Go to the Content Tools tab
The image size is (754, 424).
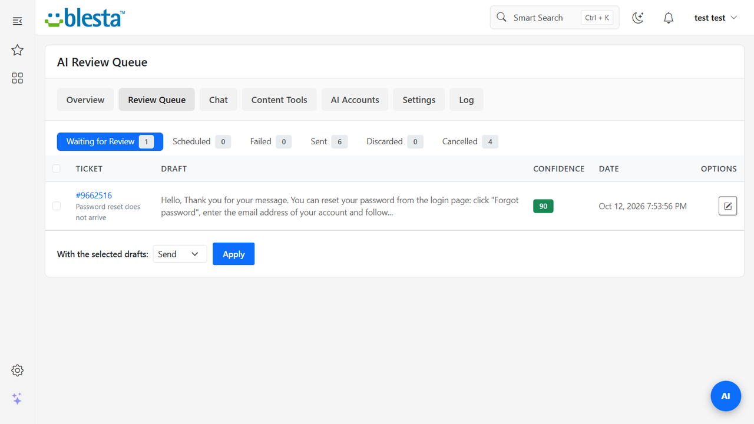279,100
